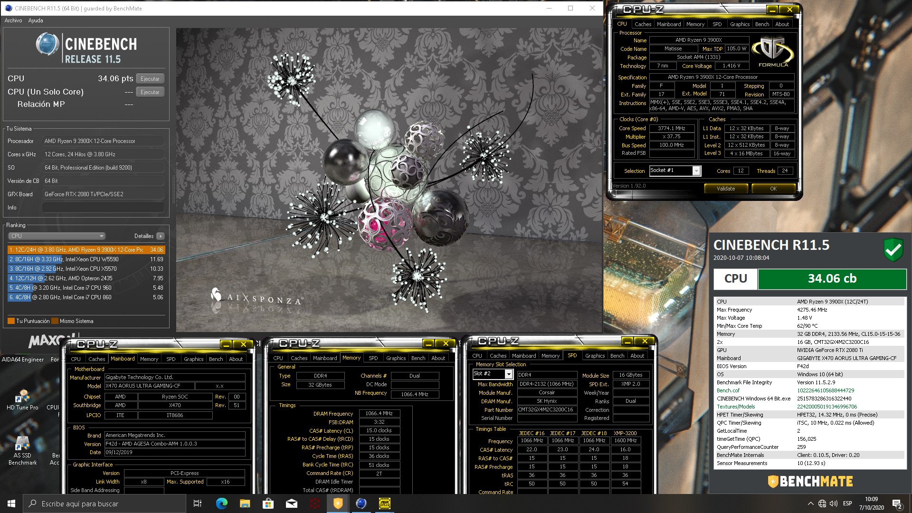Click the XMP-3200 timings column header
This screenshot has height=513, width=912.
tap(625, 433)
